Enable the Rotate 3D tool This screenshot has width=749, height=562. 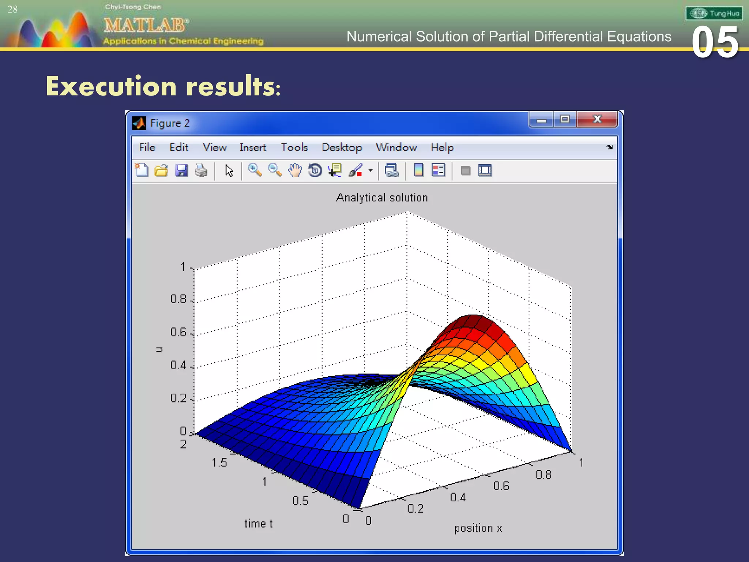(315, 171)
